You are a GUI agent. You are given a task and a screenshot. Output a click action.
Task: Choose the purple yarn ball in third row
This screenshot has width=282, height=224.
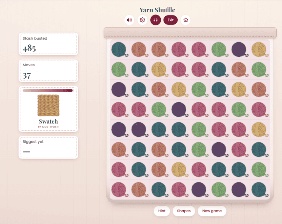pos(119,89)
